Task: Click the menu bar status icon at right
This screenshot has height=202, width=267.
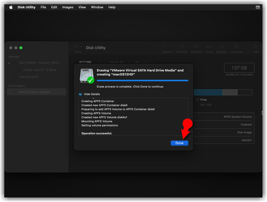Action: (258, 7)
